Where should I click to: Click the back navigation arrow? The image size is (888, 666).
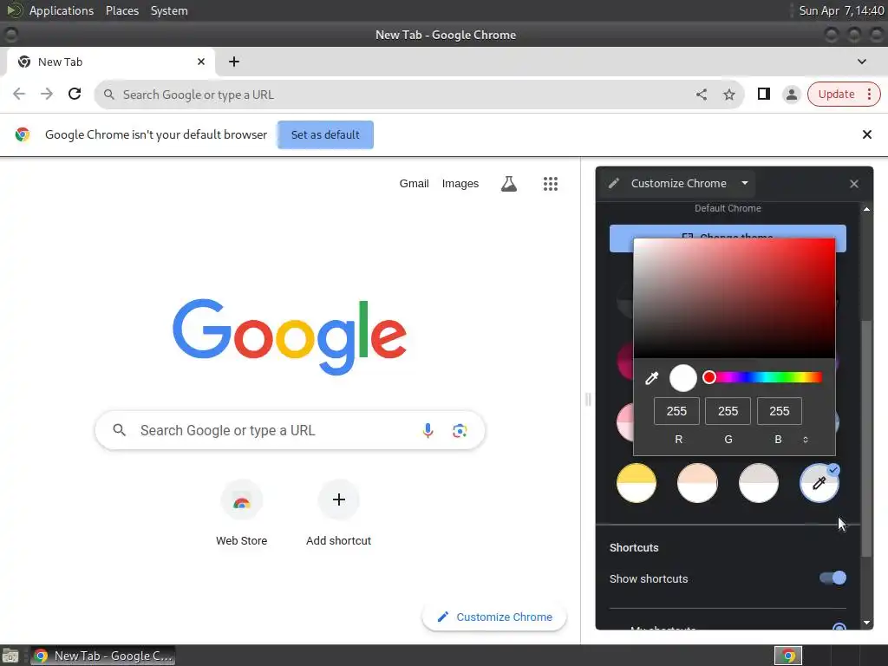point(19,94)
